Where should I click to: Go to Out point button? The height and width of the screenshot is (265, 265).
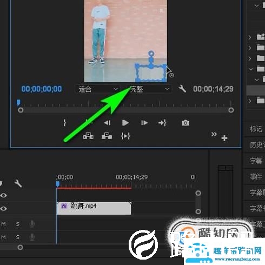[162, 123]
